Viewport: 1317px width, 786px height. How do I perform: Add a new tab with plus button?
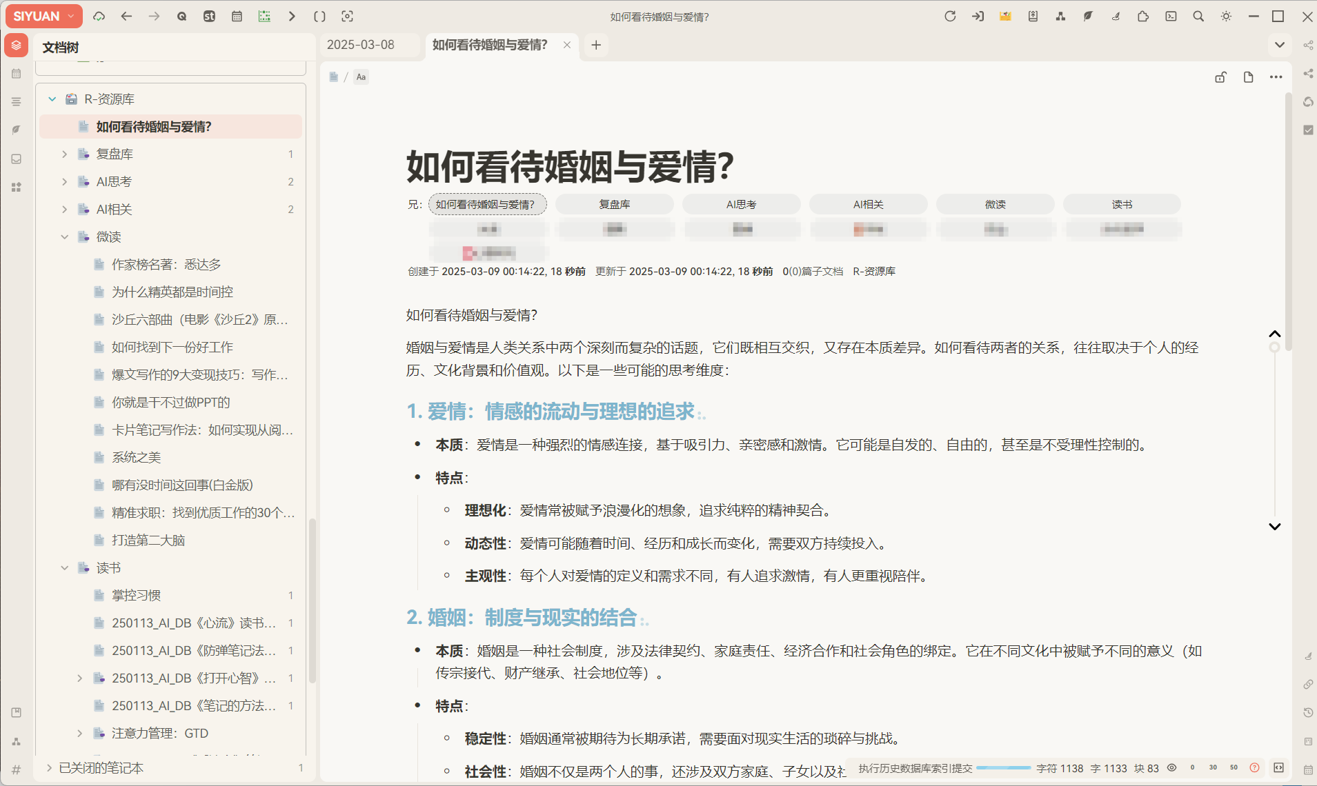tap(596, 45)
